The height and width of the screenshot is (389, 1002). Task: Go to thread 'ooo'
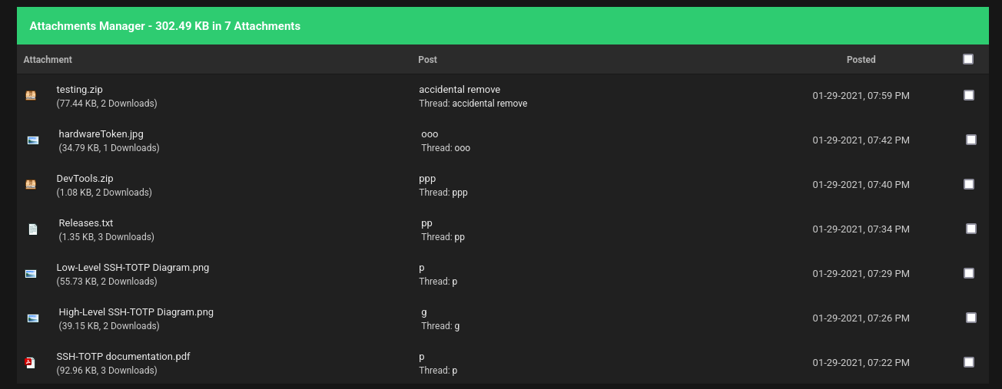click(462, 148)
